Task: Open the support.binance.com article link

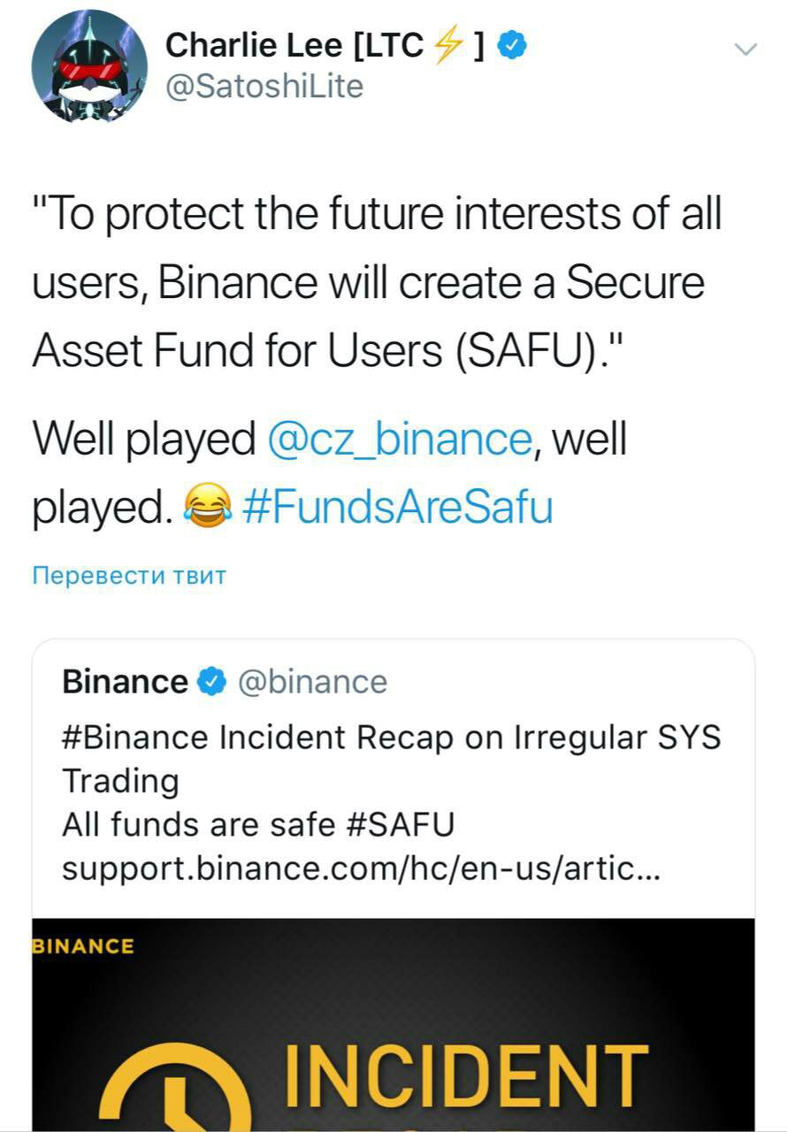Action: coord(360,868)
